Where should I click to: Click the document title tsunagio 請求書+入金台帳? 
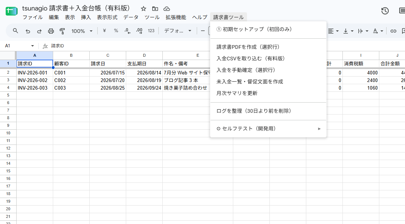tap(77, 8)
